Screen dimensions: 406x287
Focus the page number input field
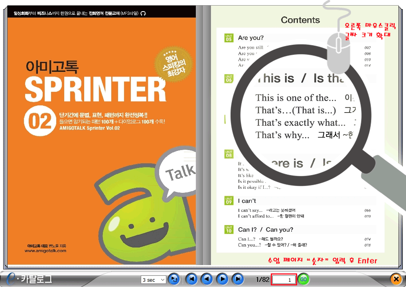pos(284,279)
